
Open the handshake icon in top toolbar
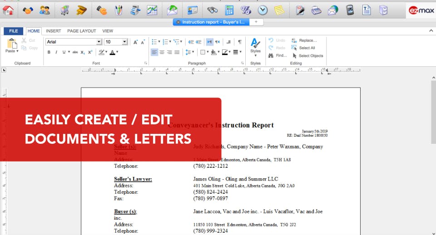[28, 10]
